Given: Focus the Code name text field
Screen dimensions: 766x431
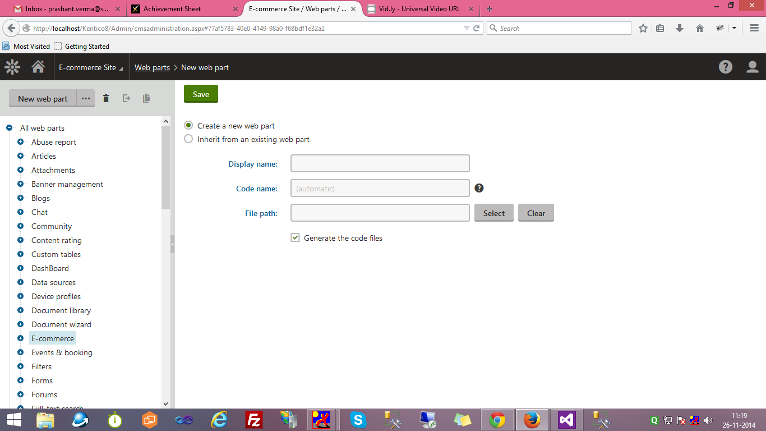Looking at the screenshot, I should pos(380,188).
